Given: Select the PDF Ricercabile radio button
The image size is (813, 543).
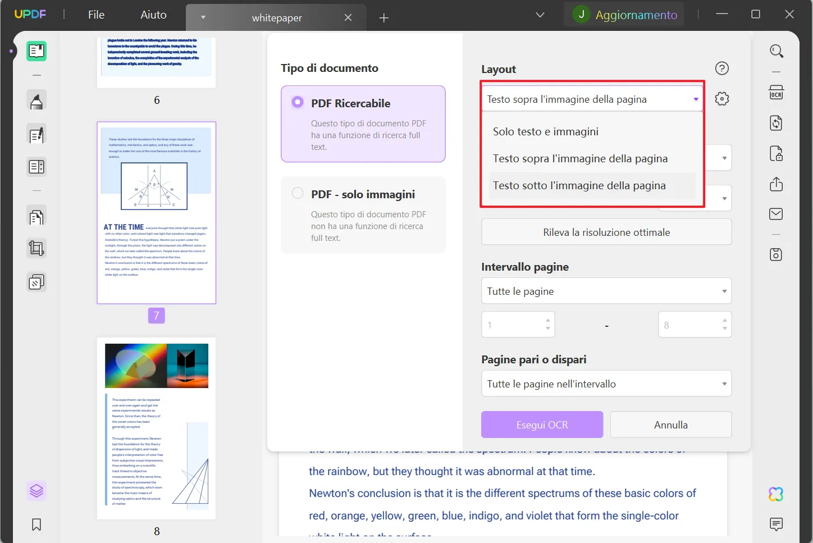Looking at the screenshot, I should (x=298, y=102).
